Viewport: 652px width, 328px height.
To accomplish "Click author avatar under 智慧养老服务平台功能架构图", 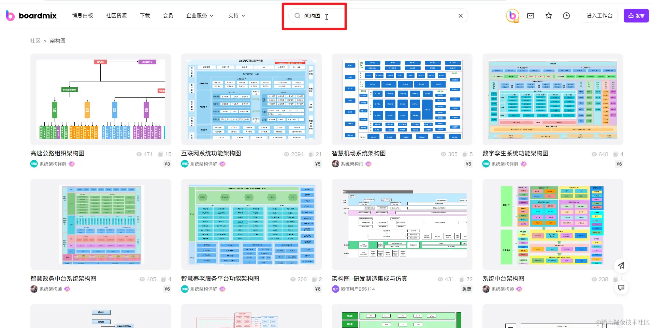I will [185, 289].
